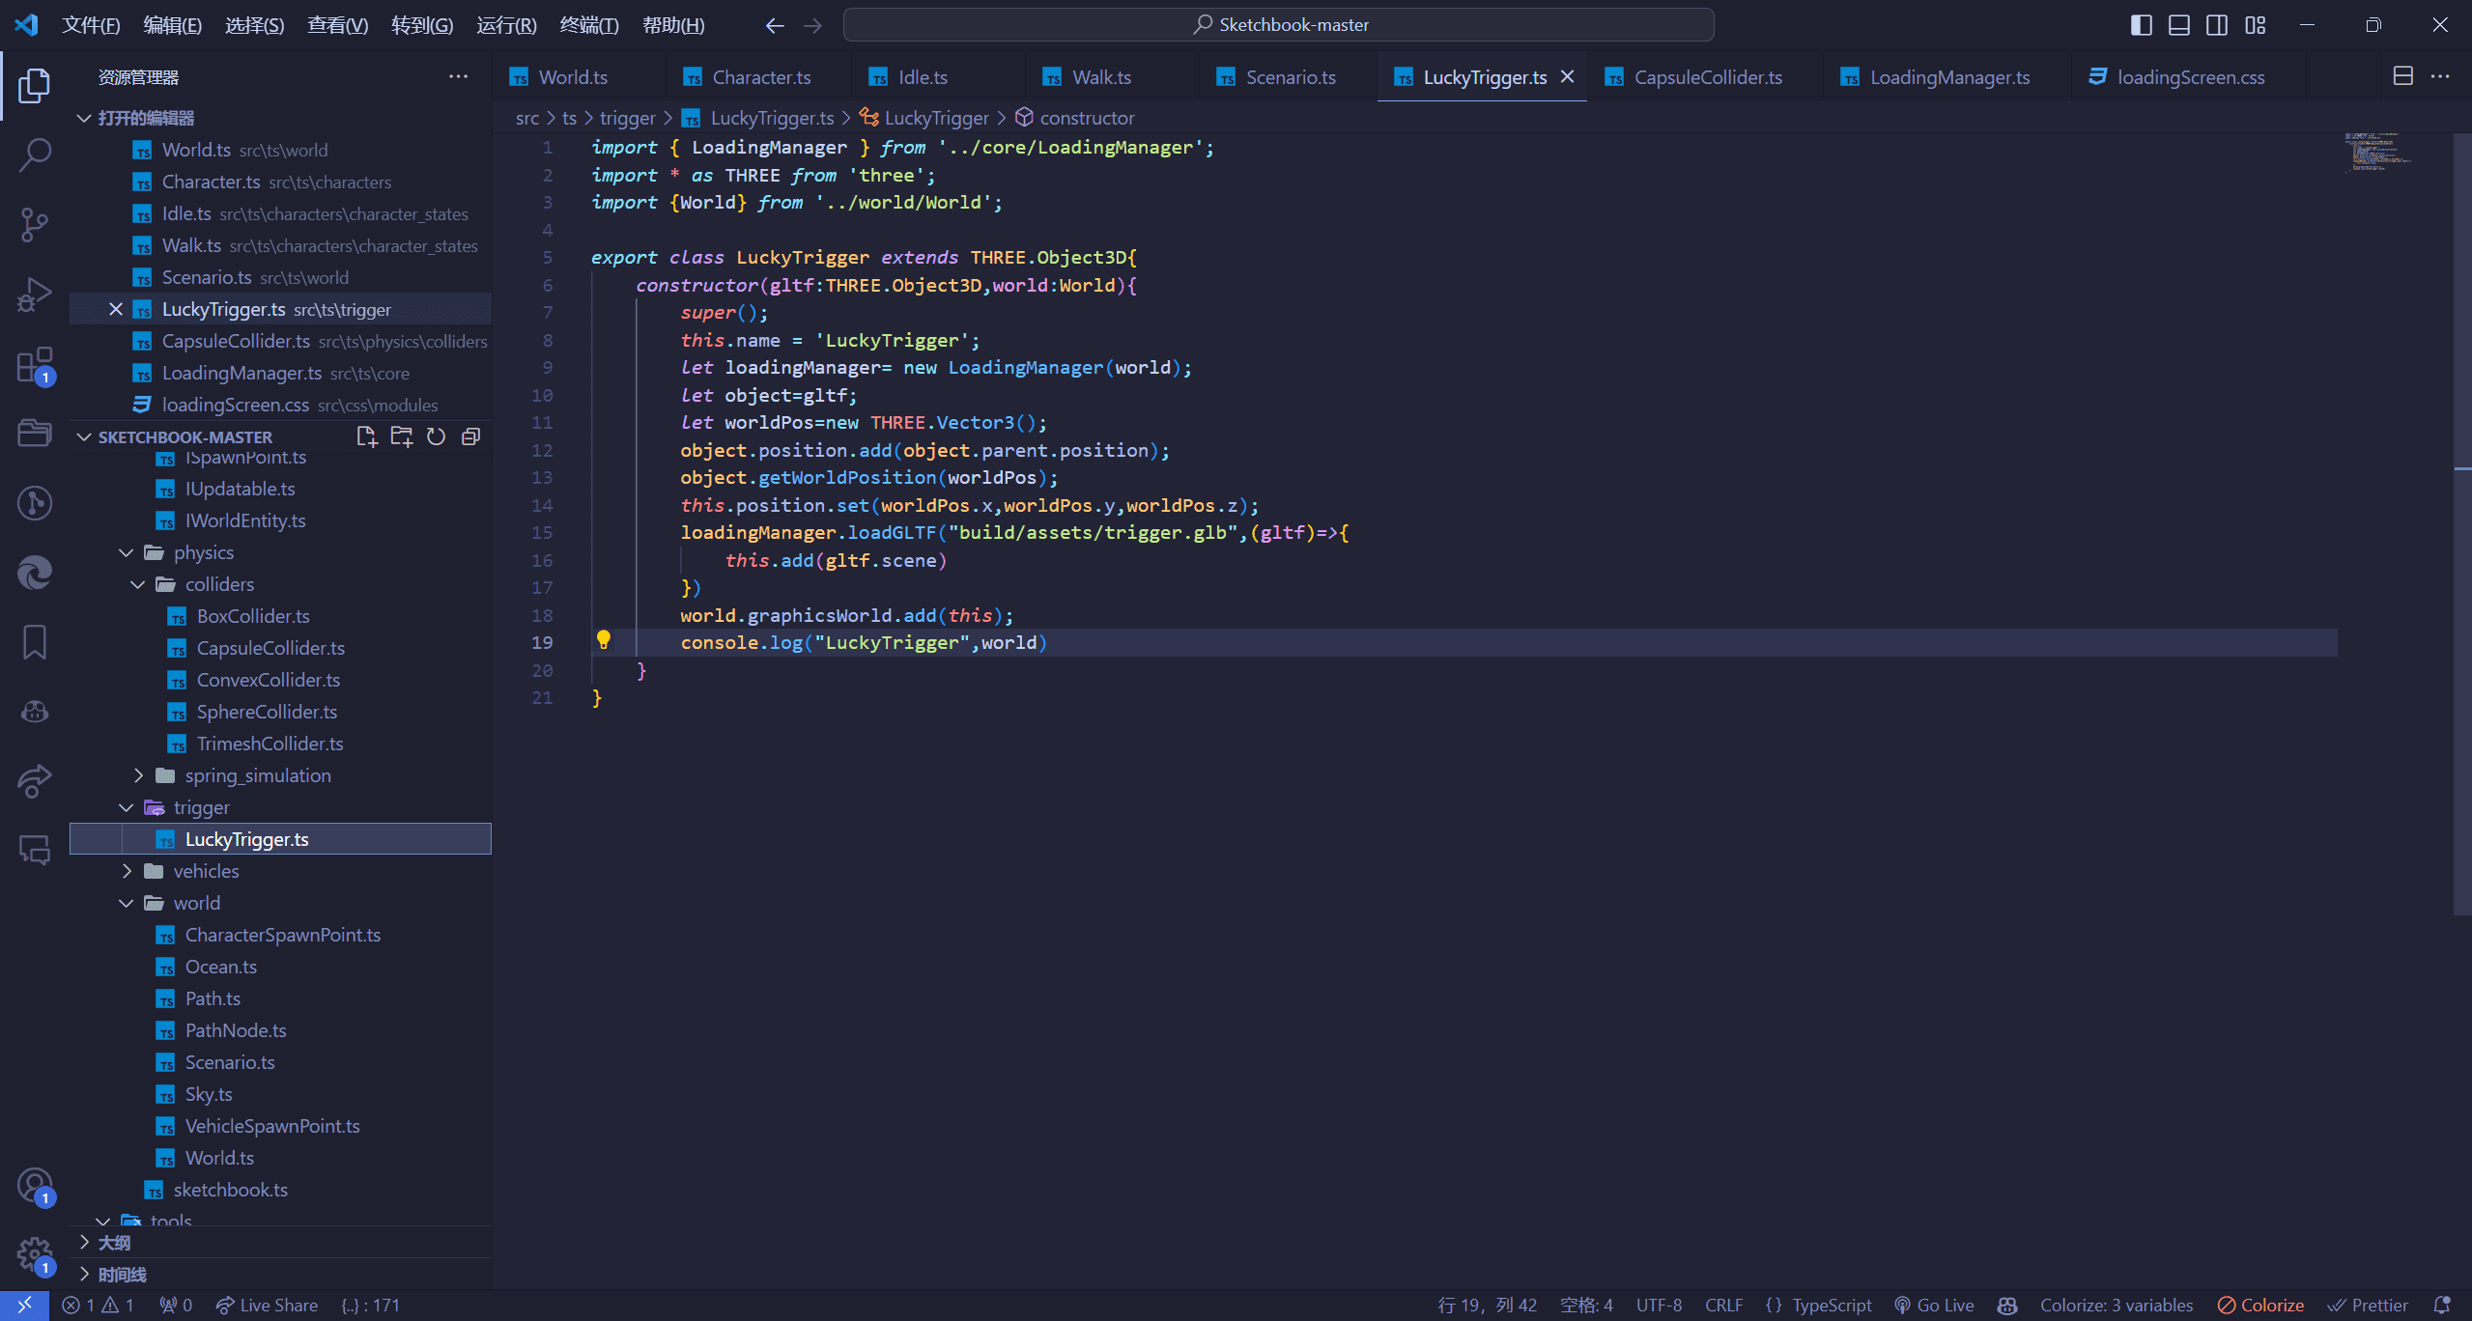Open editor More Actions ellipsis menu
This screenshot has width=2472, height=1321.
(2440, 76)
